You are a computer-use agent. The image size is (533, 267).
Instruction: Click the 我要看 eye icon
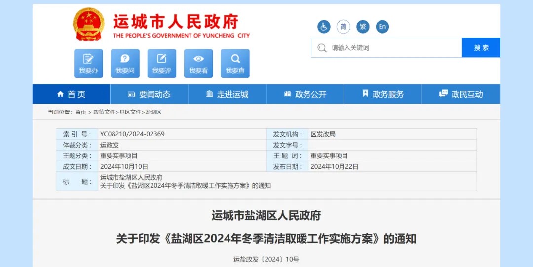[198, 63]
